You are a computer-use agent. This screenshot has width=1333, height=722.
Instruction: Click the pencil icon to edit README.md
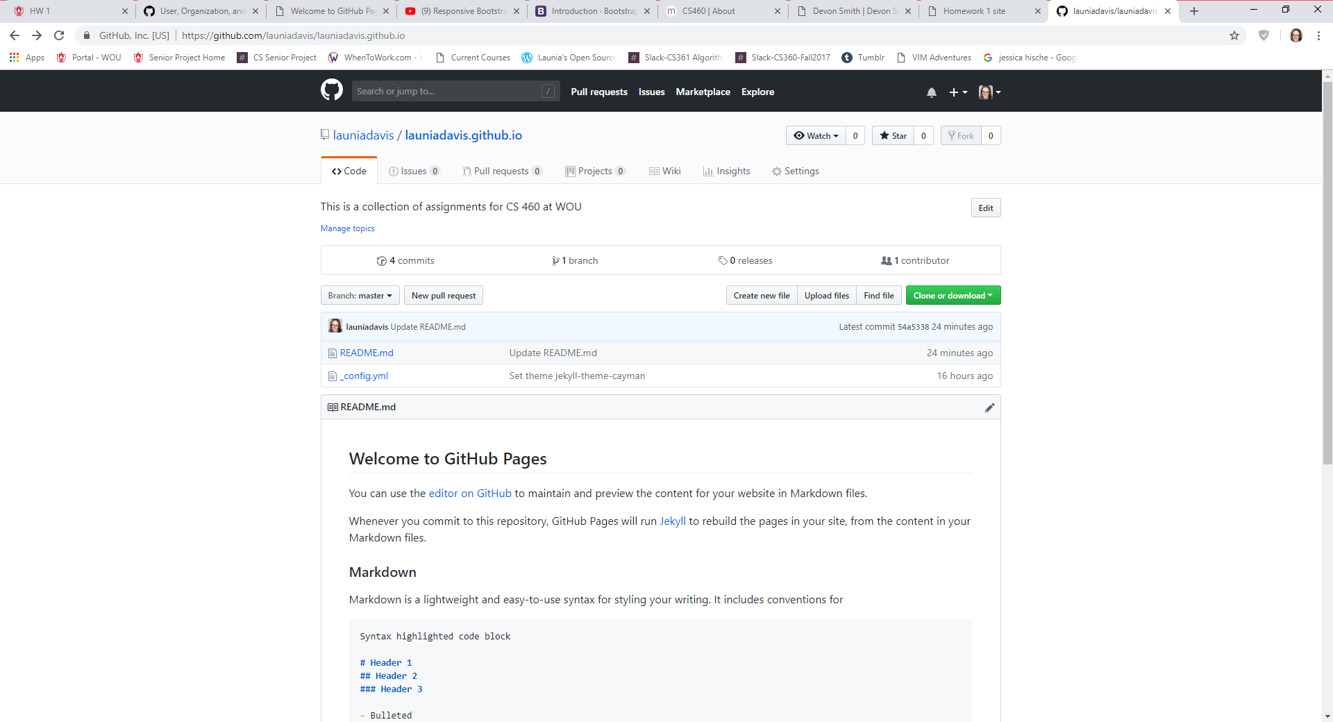tap(989, 408)
